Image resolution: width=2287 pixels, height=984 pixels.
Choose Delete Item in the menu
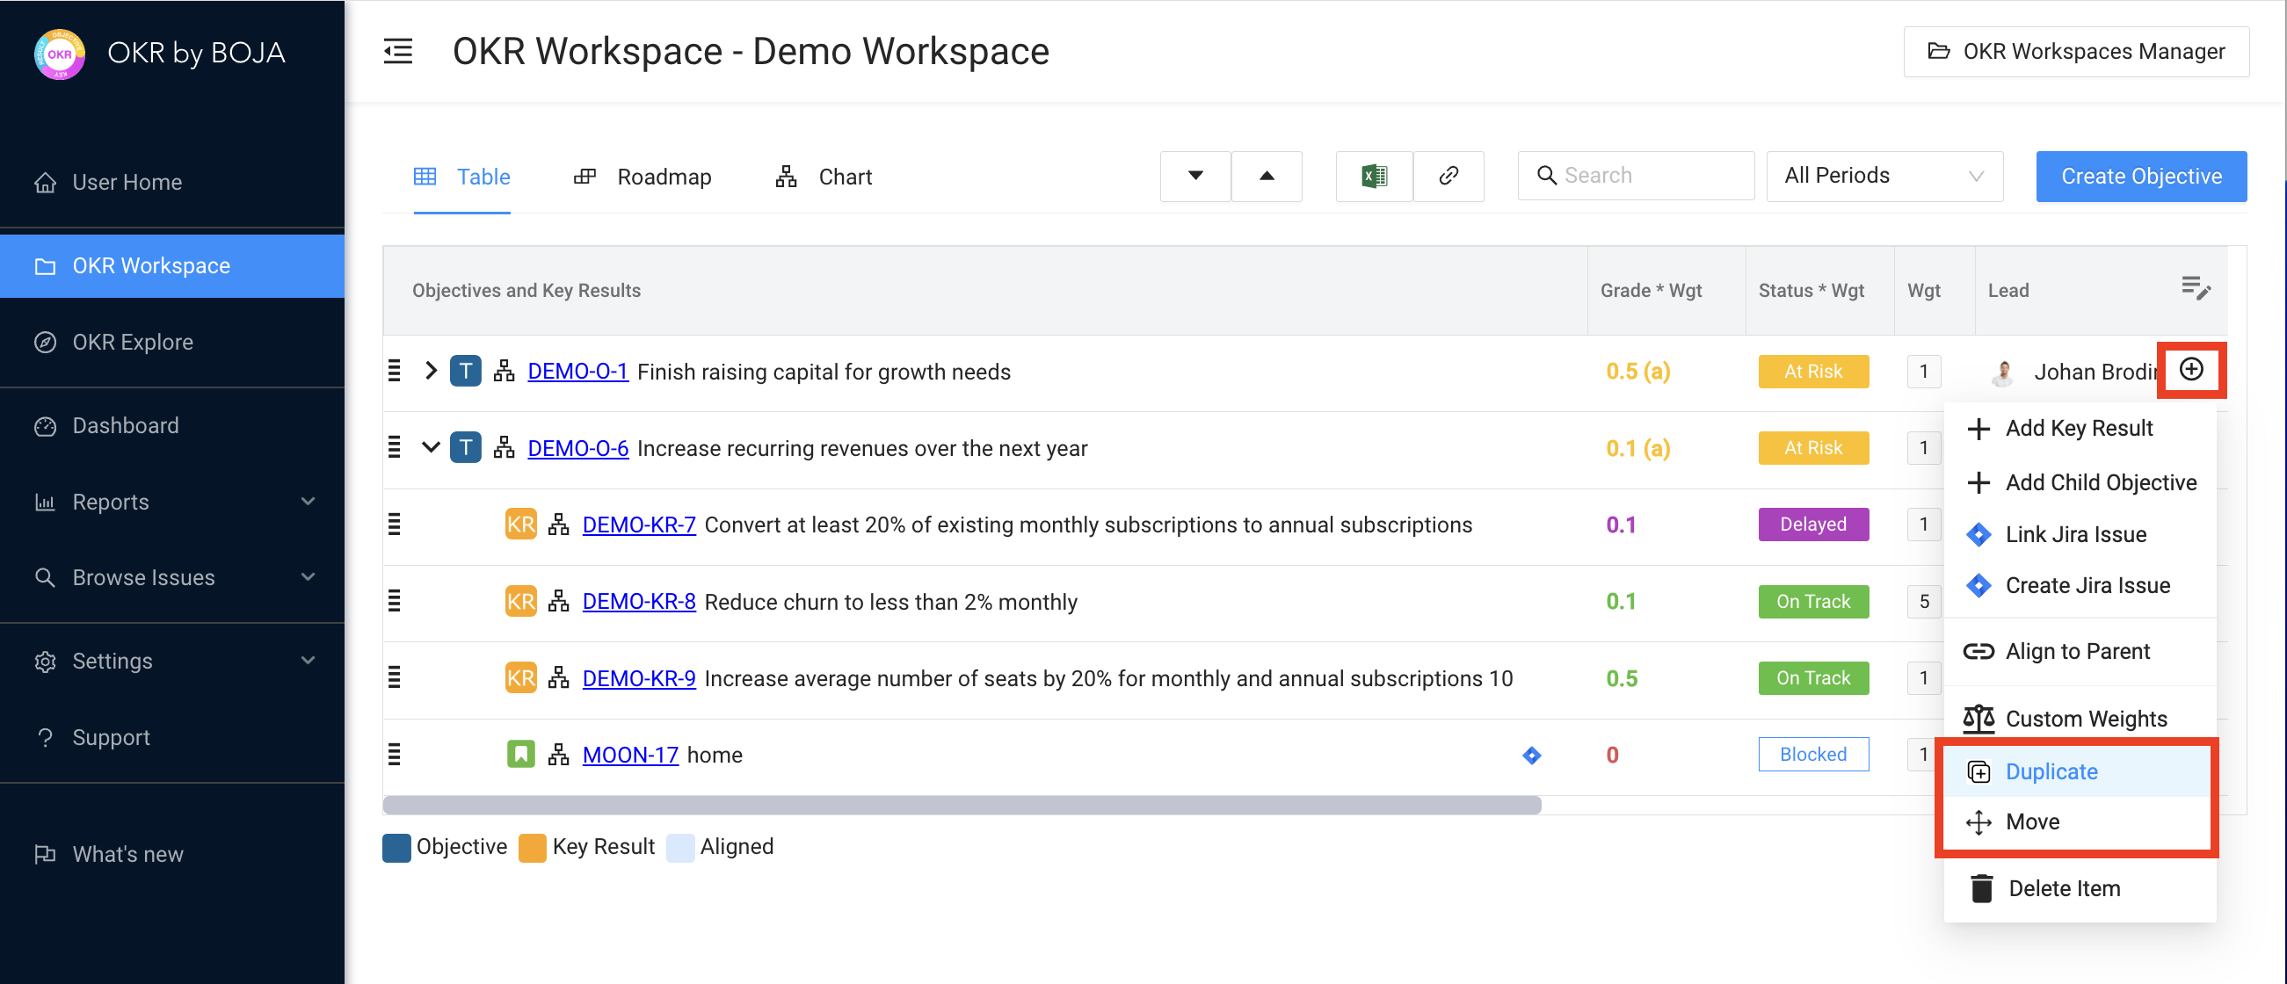(x=2063, y=888)
